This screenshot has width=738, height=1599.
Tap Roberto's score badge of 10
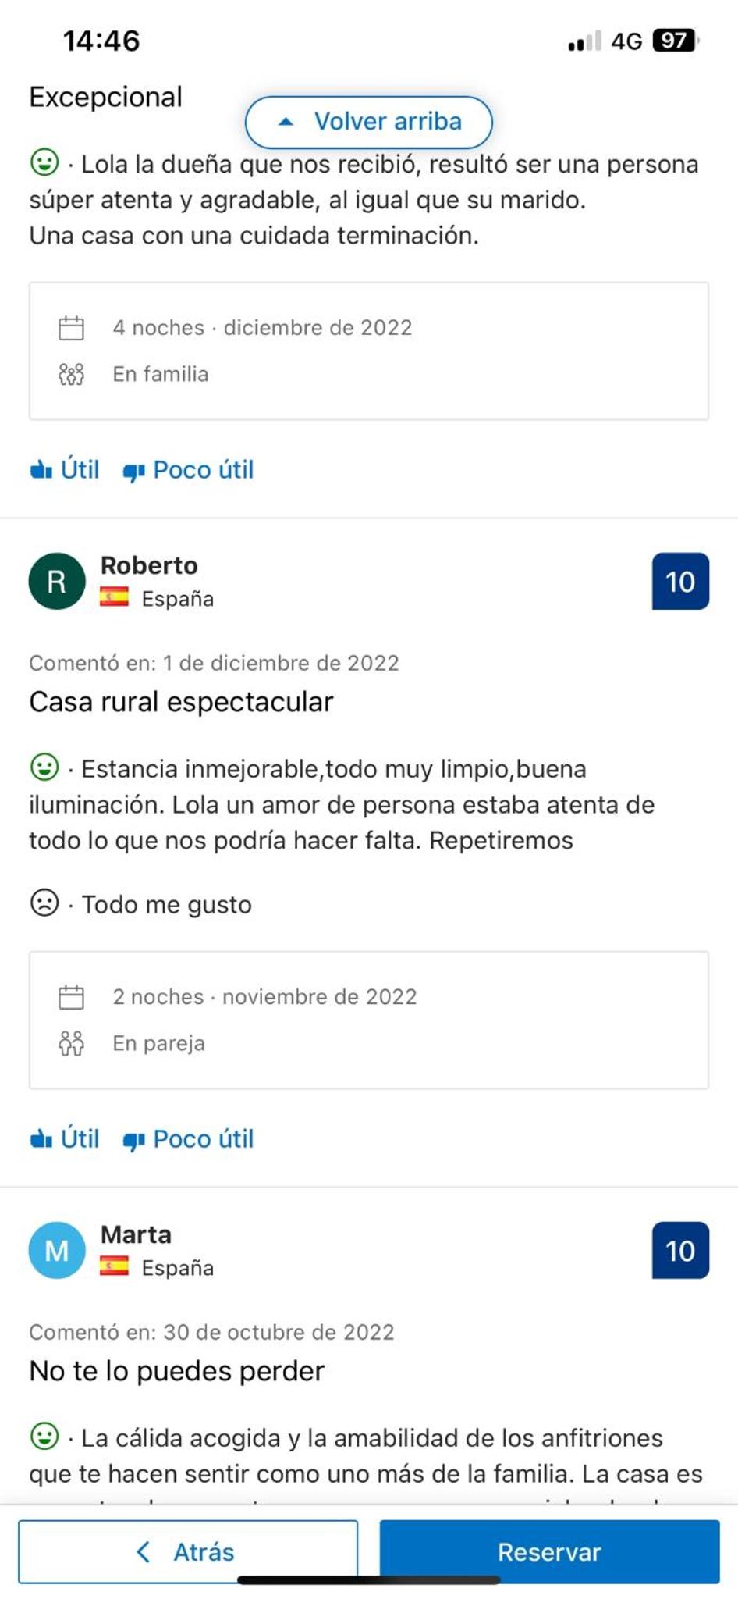(x=680, y=581)
